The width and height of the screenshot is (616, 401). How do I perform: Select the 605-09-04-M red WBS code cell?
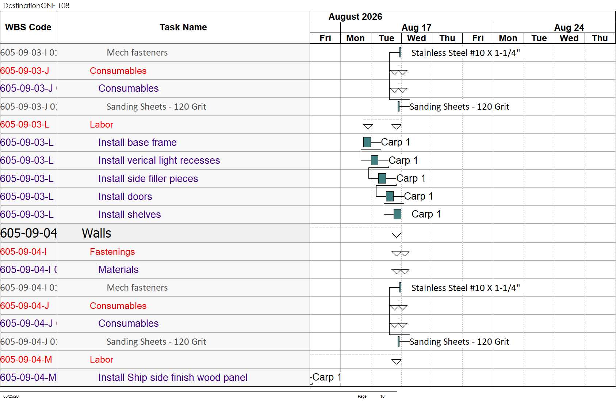coord(28,360)
